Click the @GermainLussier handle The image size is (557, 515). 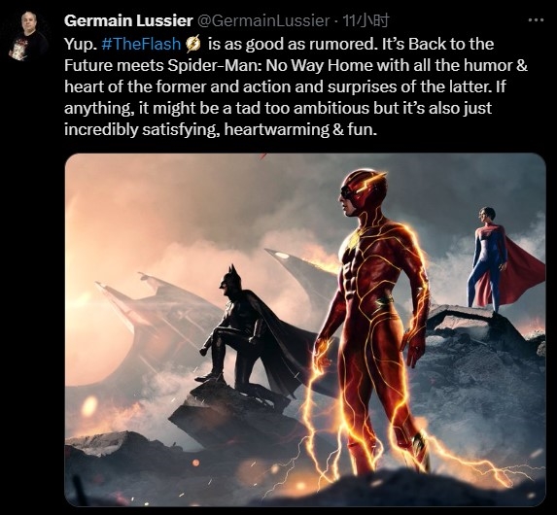coord(262,21)
